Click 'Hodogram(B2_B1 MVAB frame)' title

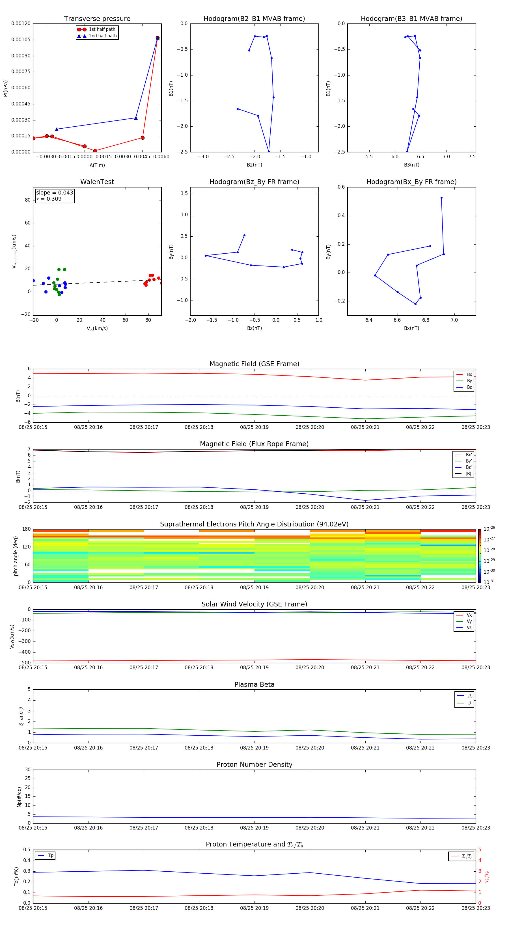point(254,19)
